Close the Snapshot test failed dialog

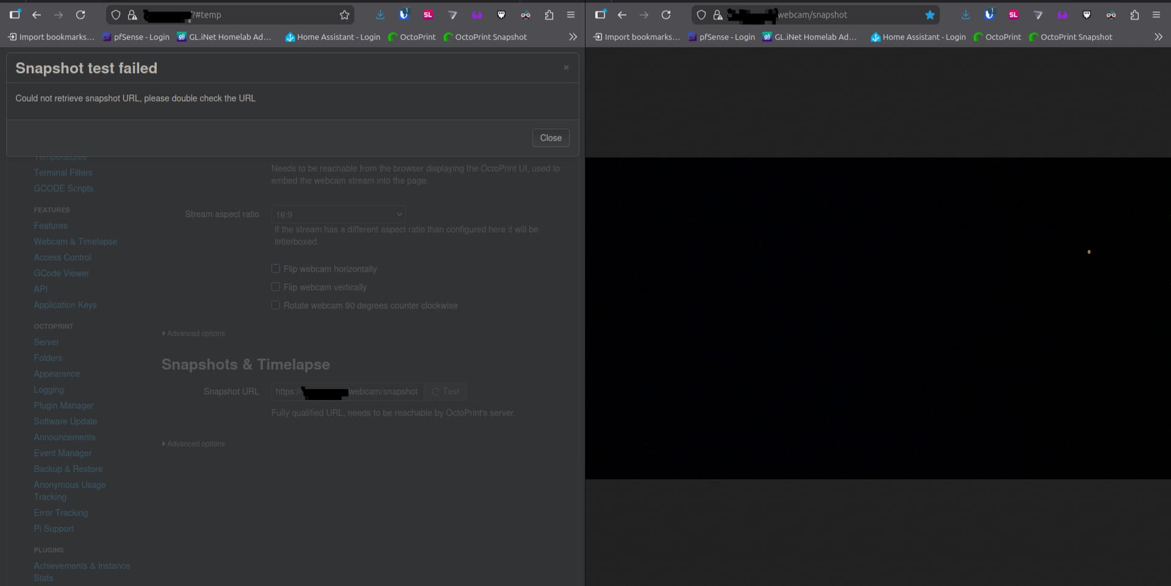[x=550, y=138]
